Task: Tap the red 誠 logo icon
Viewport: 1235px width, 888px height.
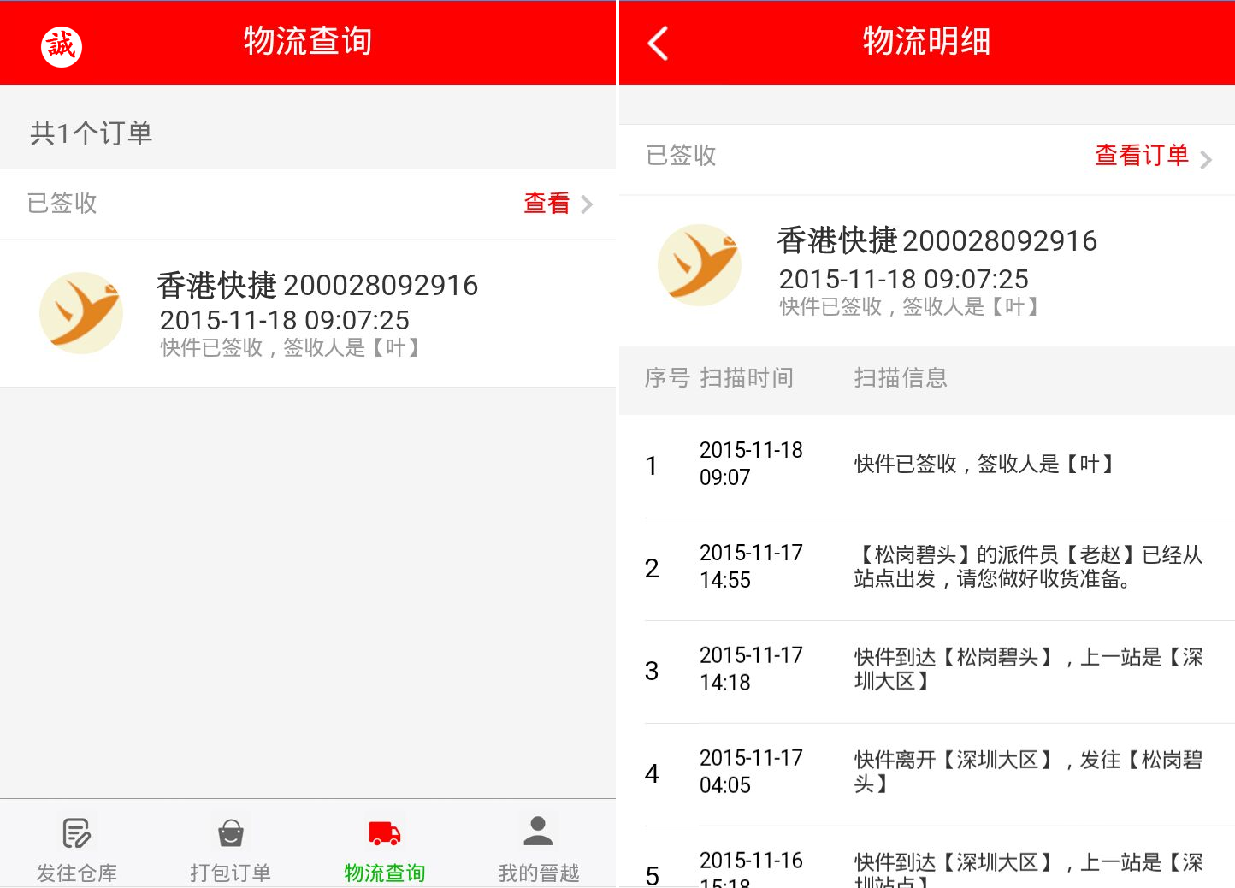Action: tap(62, 46)
